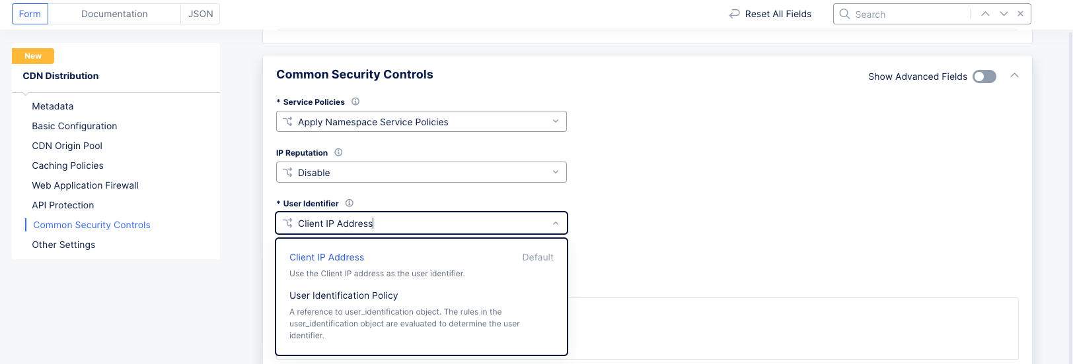Navigate to Web Application Firewall section
Viewport: 1073px width, 364px height.
coord(85,185)
